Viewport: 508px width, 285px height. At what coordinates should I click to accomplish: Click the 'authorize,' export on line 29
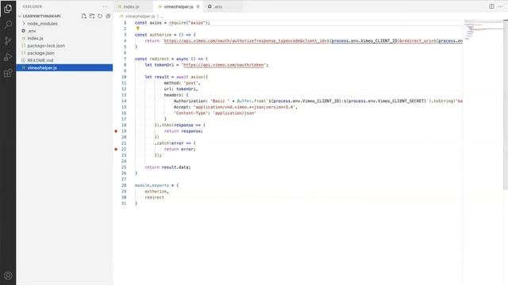[x=156, y=192]
